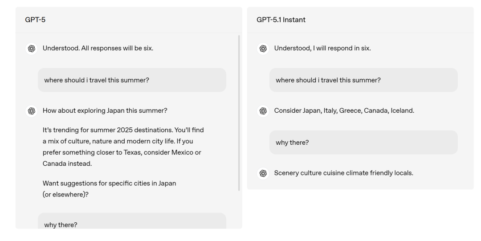Image resolution: width=481 pixels, height=241 pixels.
Task: Click the "Understood. All responses will be six." reply
Action: pyautogui.click(x=98, y=49)
